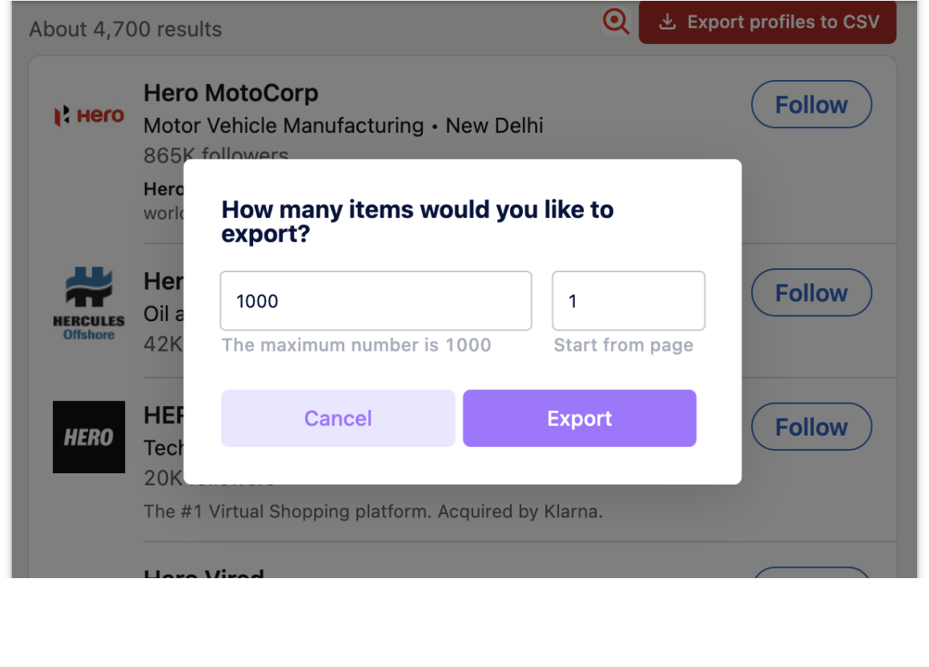Open the Hero MotoCorp title link
929x667 pixels.
coord(231,93)
